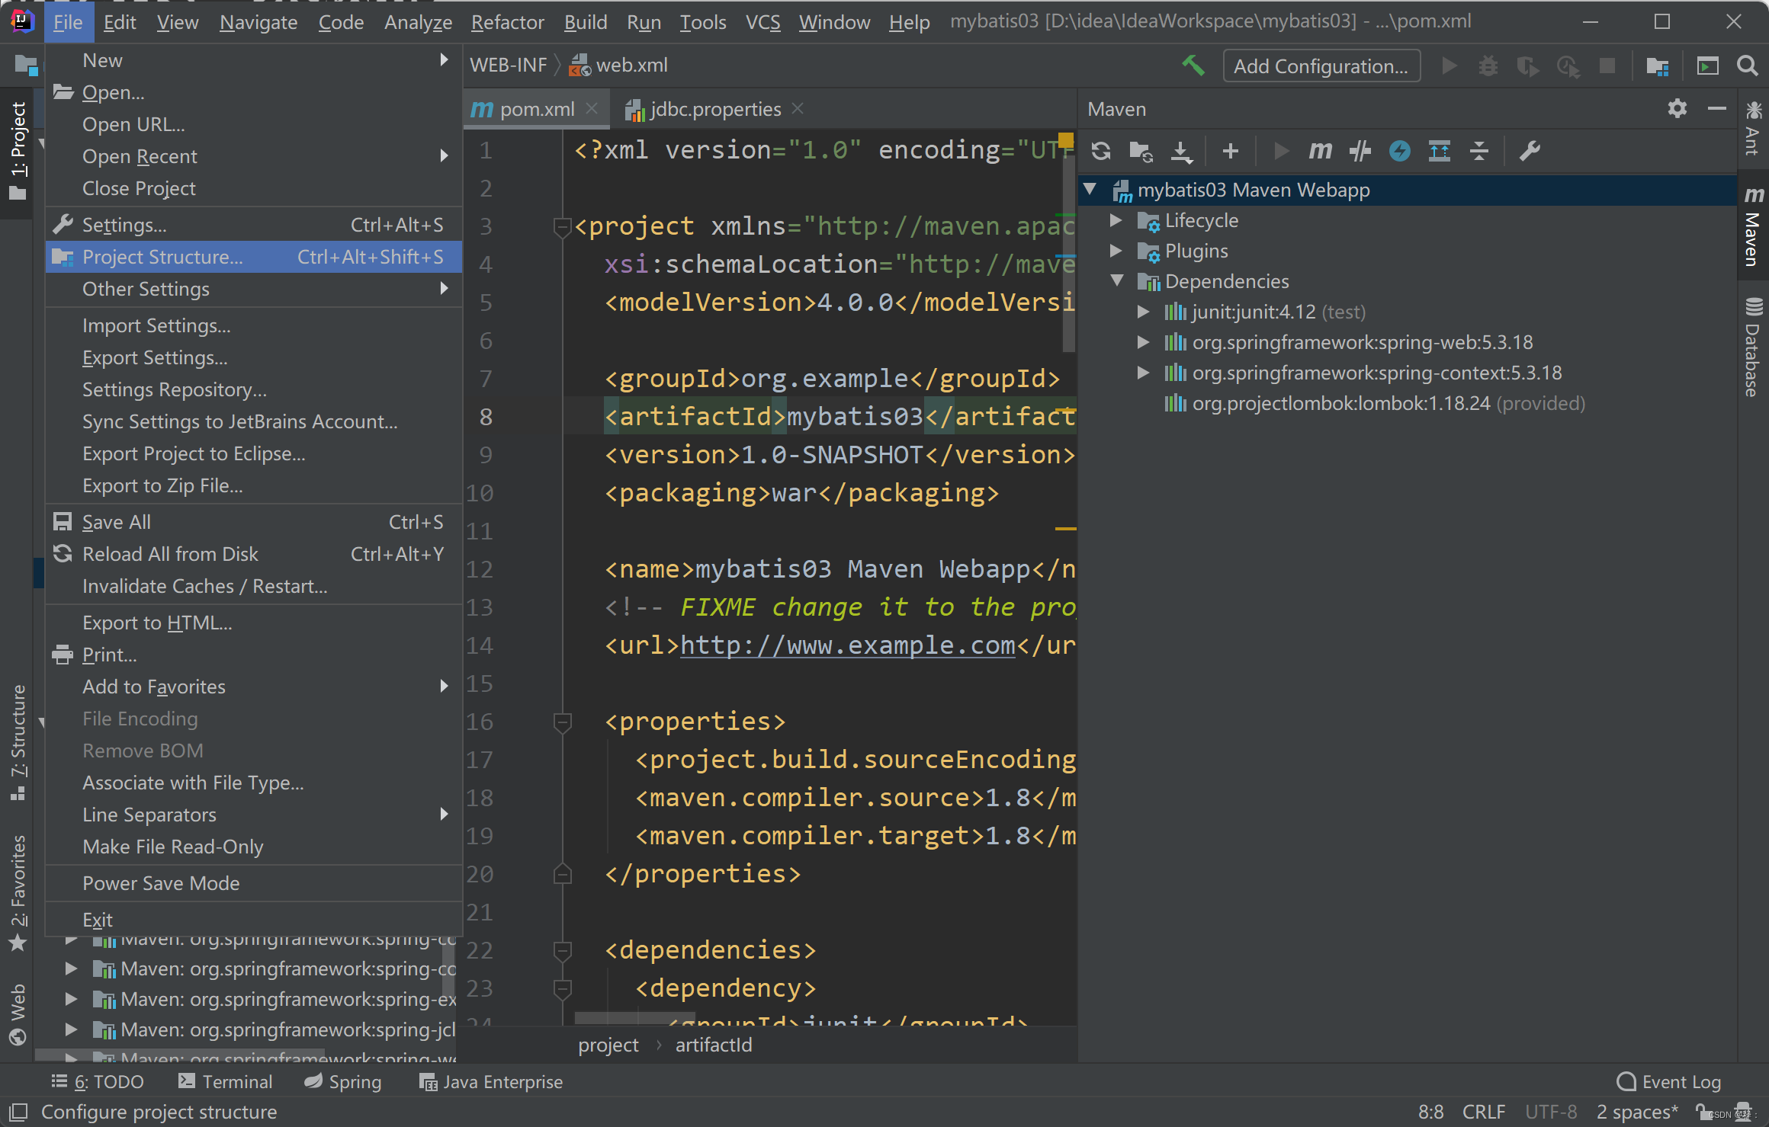Viewport: 1769px width, 1127px height.
Task: Toggle Power Save Mode menu entry
Action: point(161,883)
